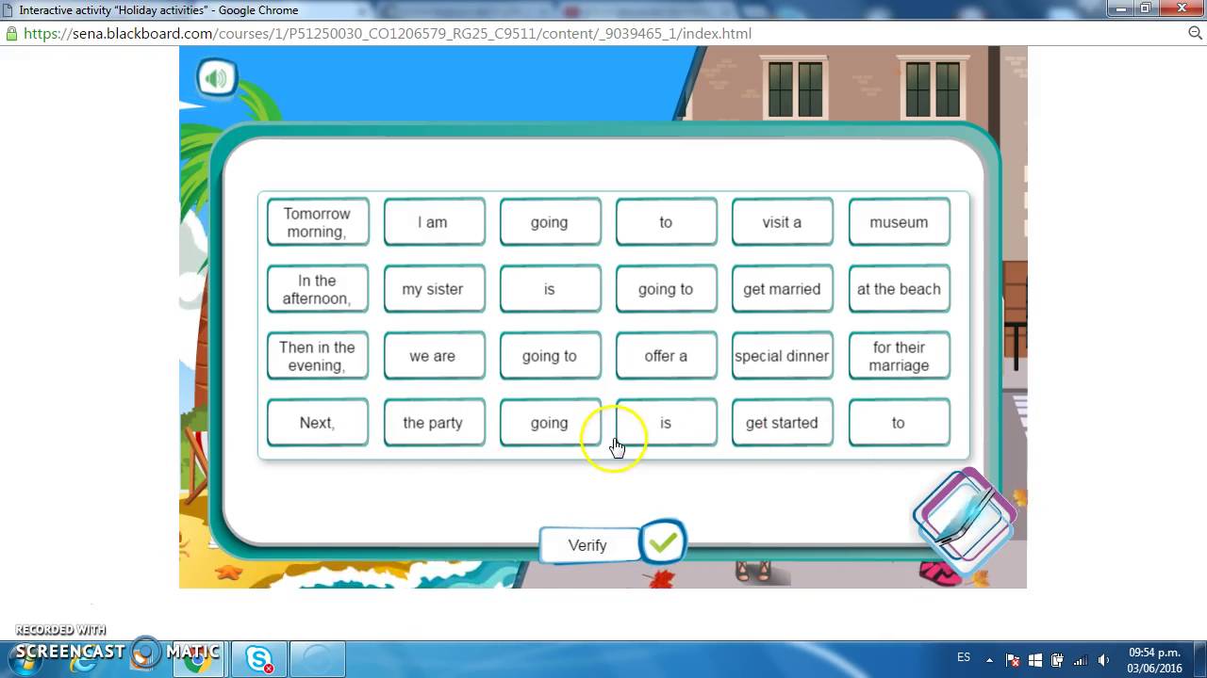Open the clock showing 09:54 p.m.
The image size is (1207, 678).
tap(1154, 660)
